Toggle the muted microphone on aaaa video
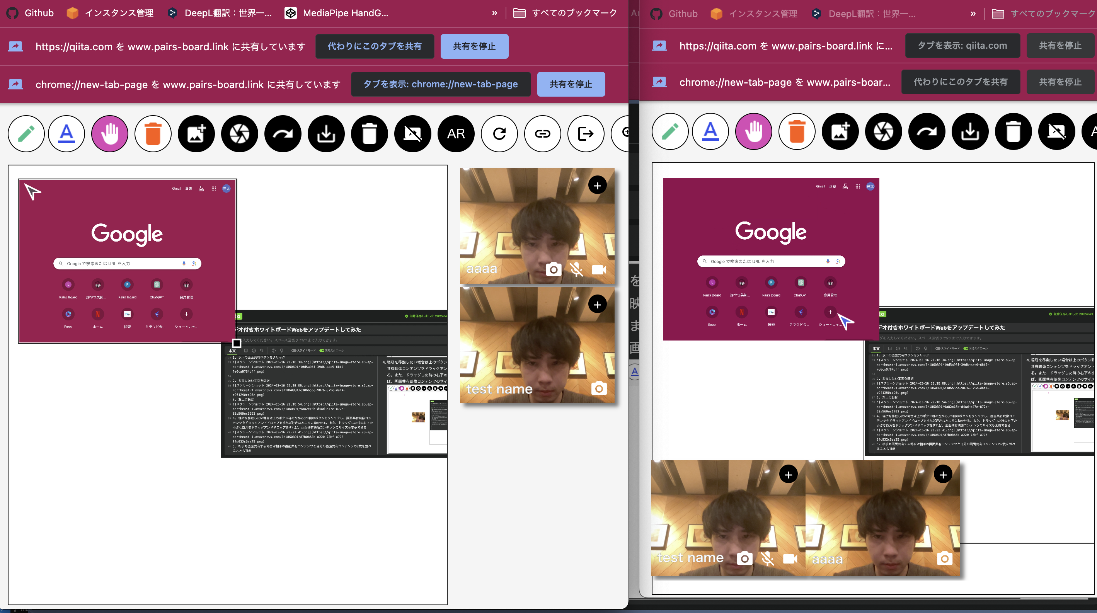1097x613 pixels. [x=576, y=269]
